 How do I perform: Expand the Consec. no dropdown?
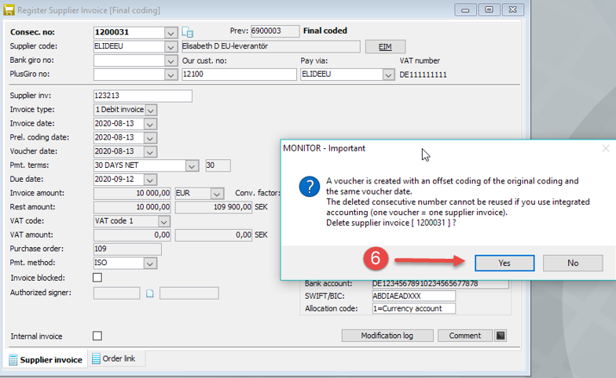[170, 33]
